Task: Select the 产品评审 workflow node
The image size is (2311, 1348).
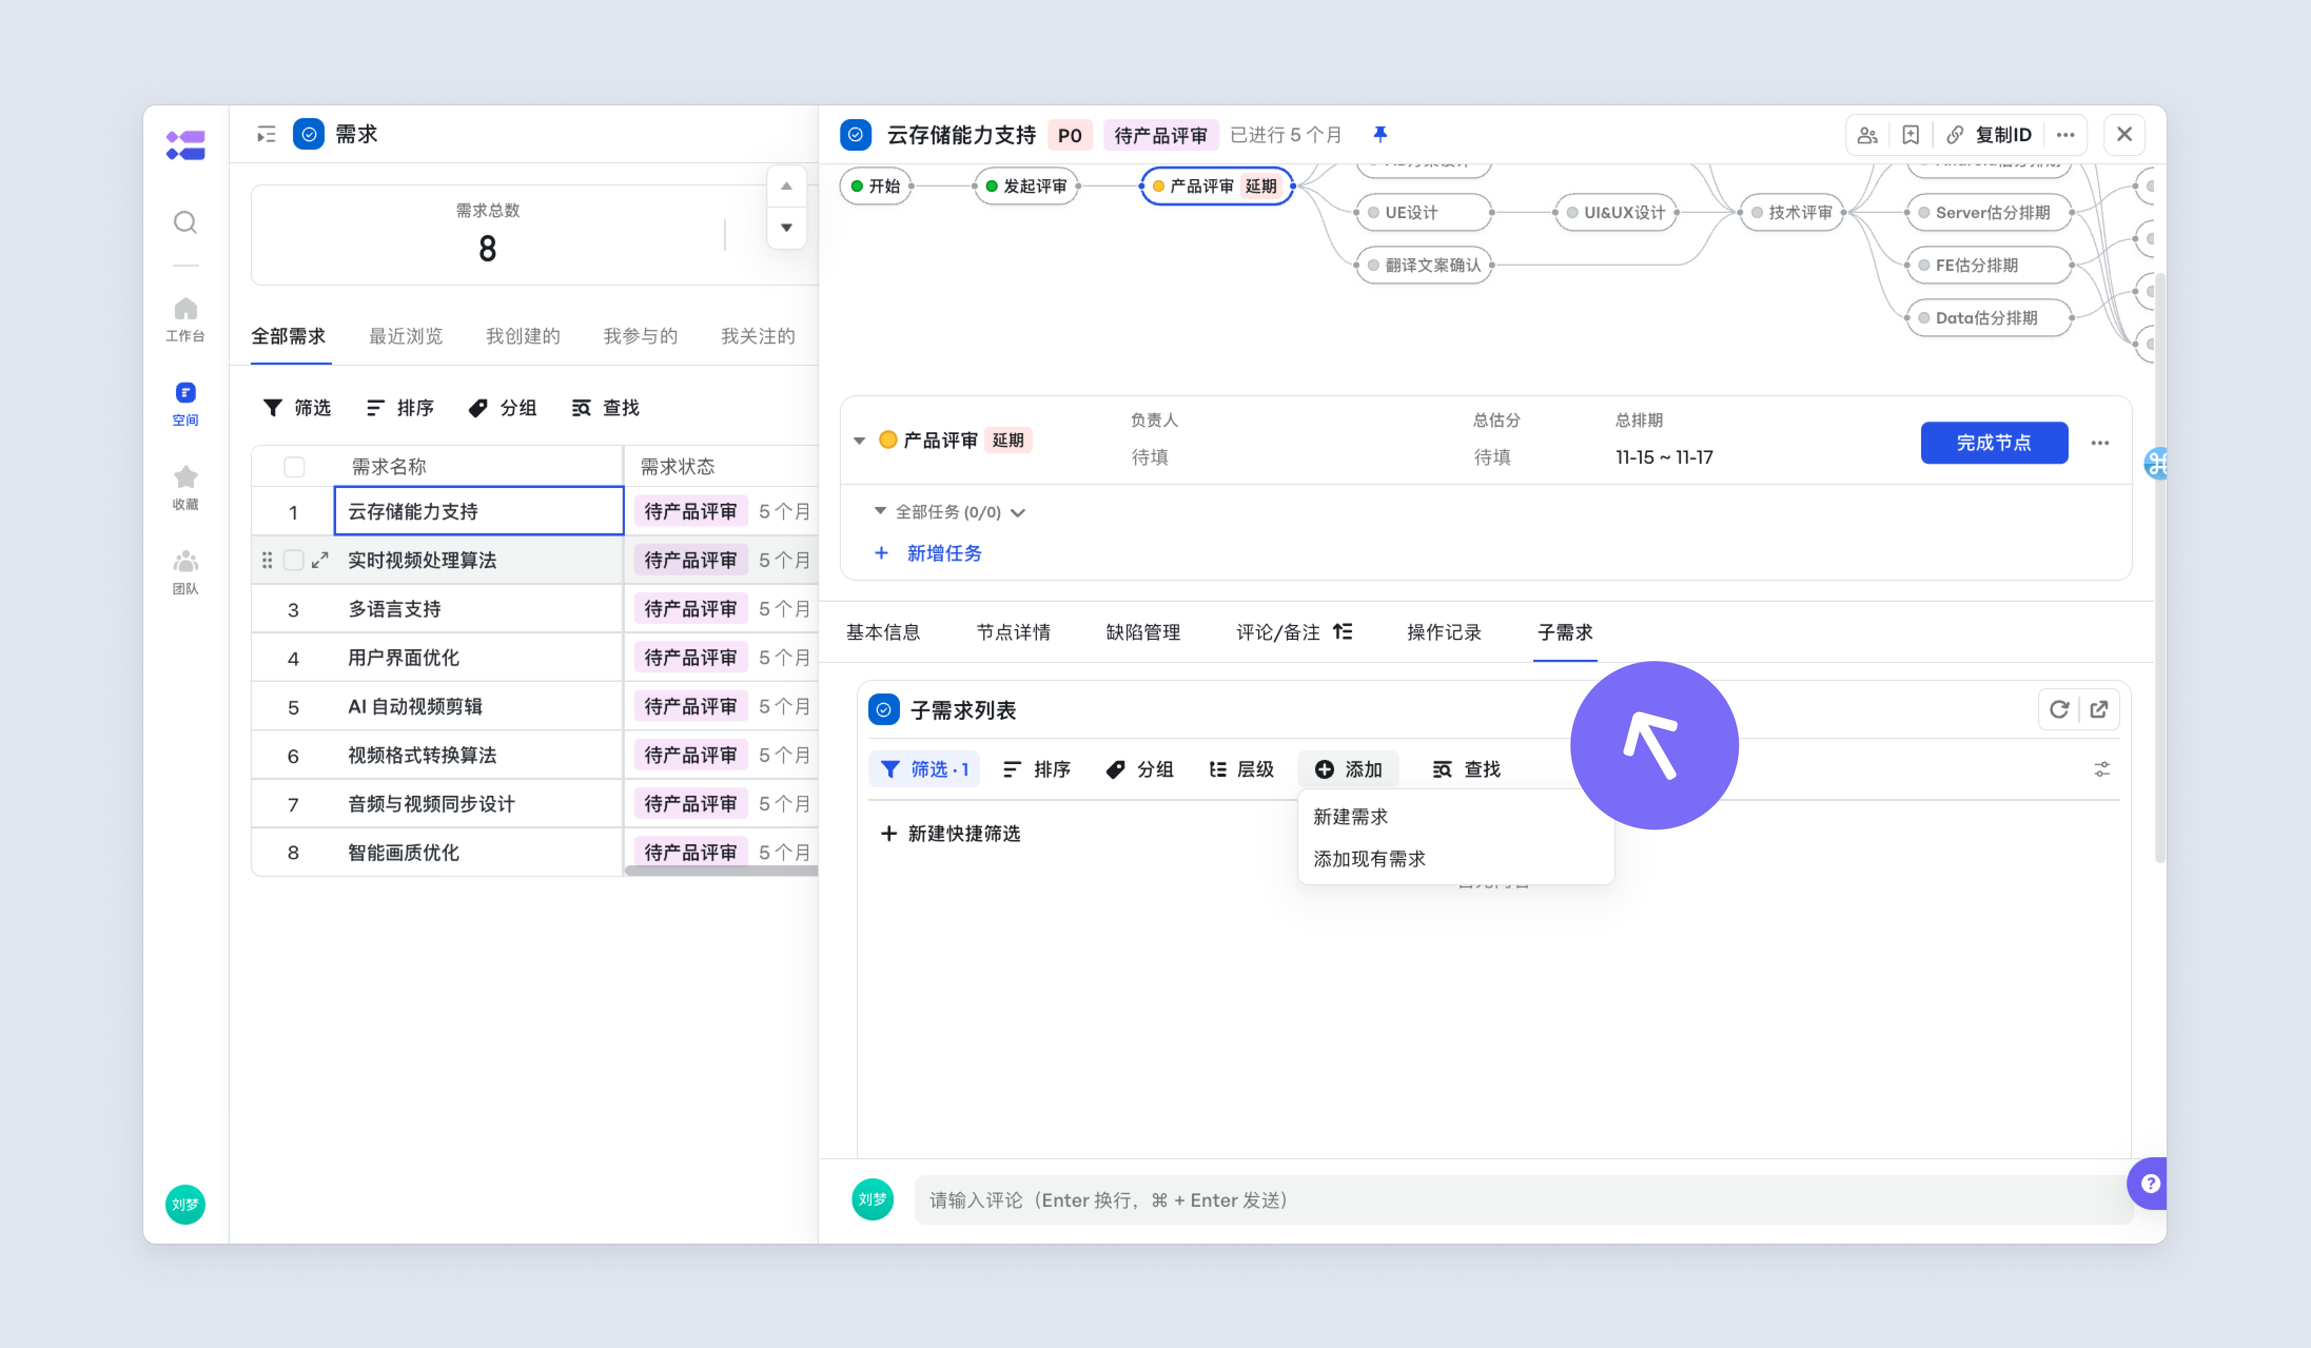Action: (1216, 186)
